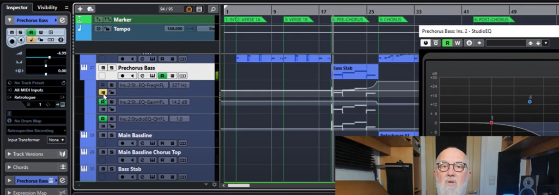Open EQ-FreqHFL automation parameter selector
The height and width of the screenshot is (195, 559).
pyautogui.click(x=143, y=85)
